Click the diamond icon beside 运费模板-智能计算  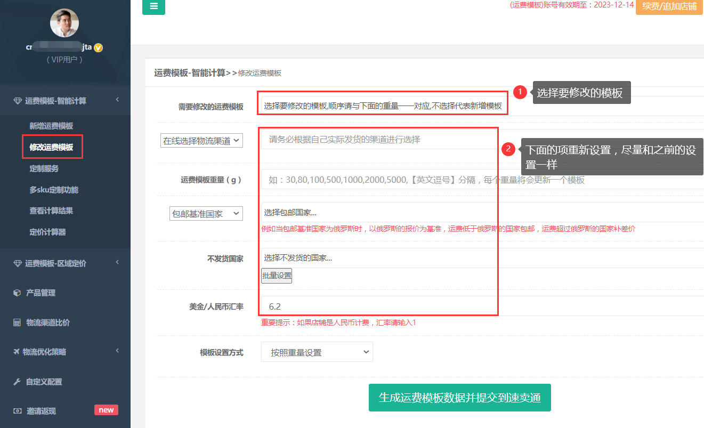[x=18, y=101]
